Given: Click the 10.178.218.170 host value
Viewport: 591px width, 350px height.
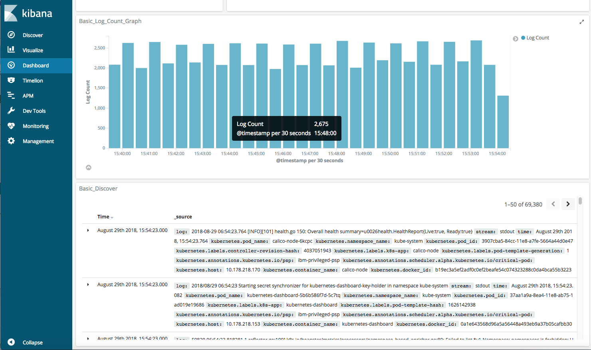Looking at the screenshot, I should point(243,270).
